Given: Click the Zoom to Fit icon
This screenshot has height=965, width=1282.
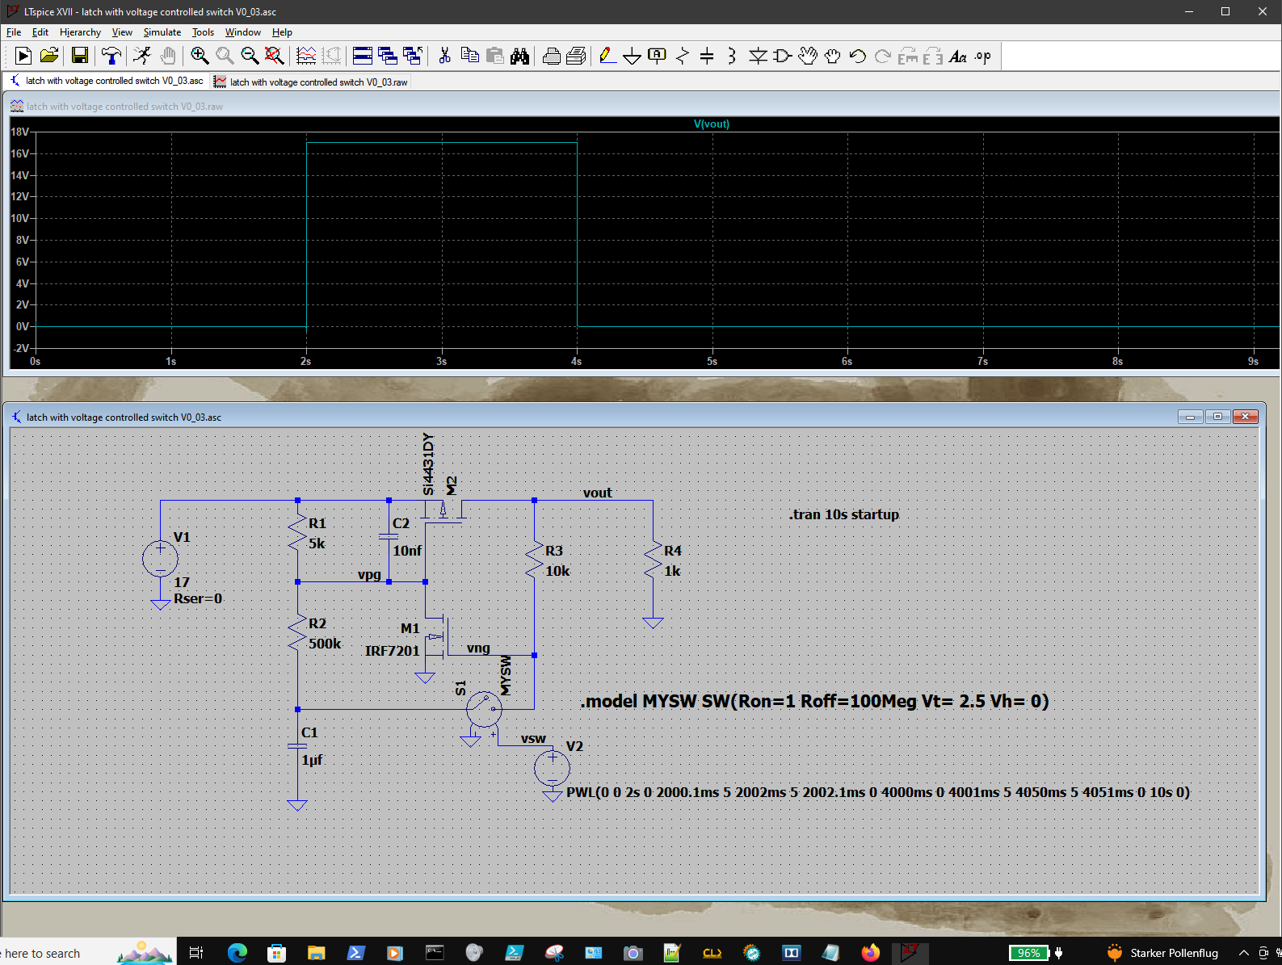Looking at the screenshot, I should [275, 56].
